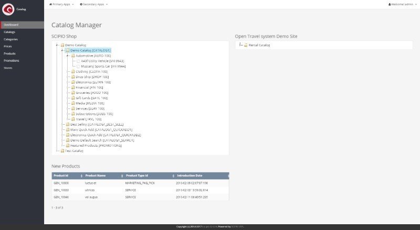Open Stores from the sidebar
This screenshot has height=230, width=420.
[8, 68]
